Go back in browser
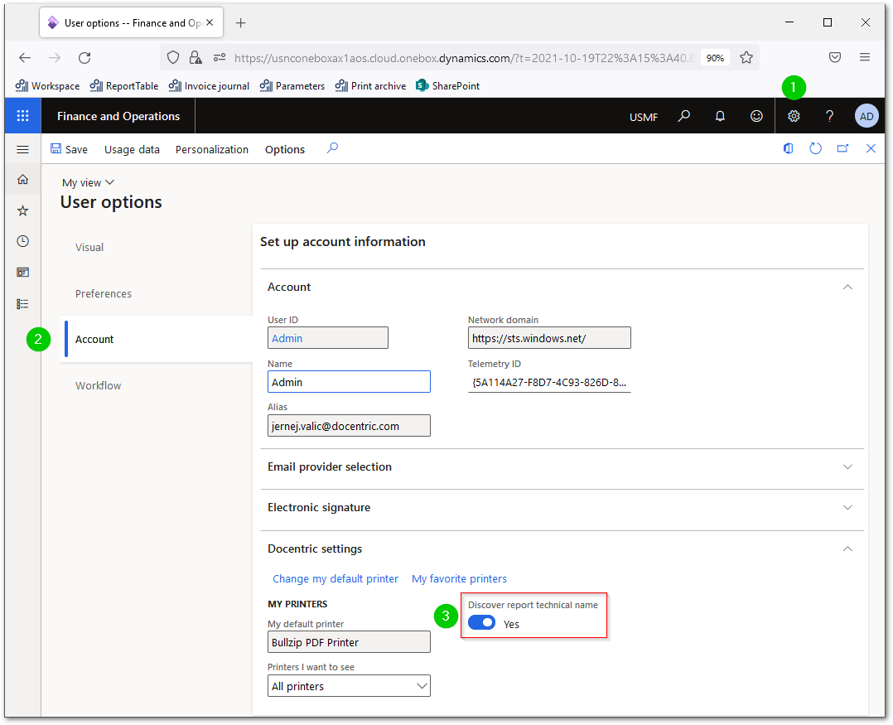Image resolution: width=893 pixels, height=725 pixels. pyautogui.click(x=25, y=57)
